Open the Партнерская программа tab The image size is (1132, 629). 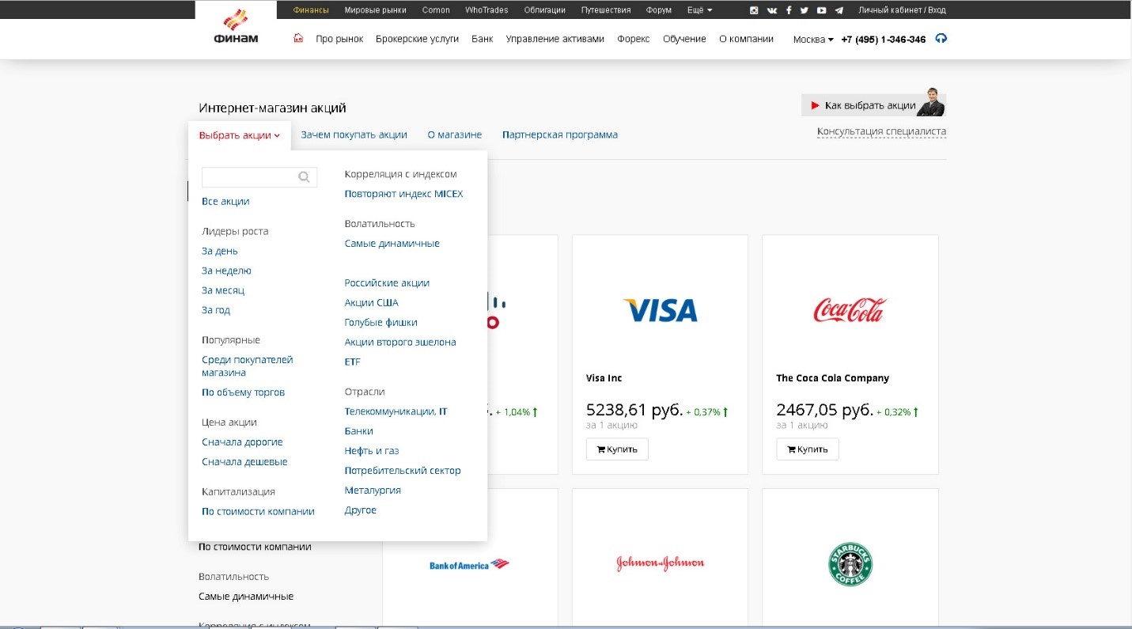click(559, 135)
